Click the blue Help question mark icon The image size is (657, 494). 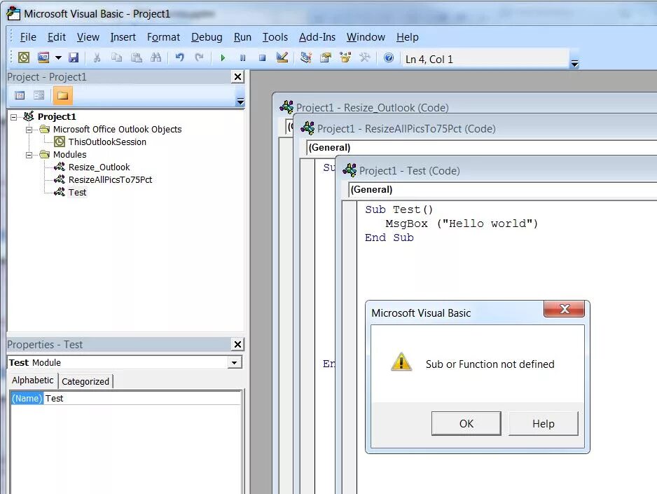(x=389, y=57)
